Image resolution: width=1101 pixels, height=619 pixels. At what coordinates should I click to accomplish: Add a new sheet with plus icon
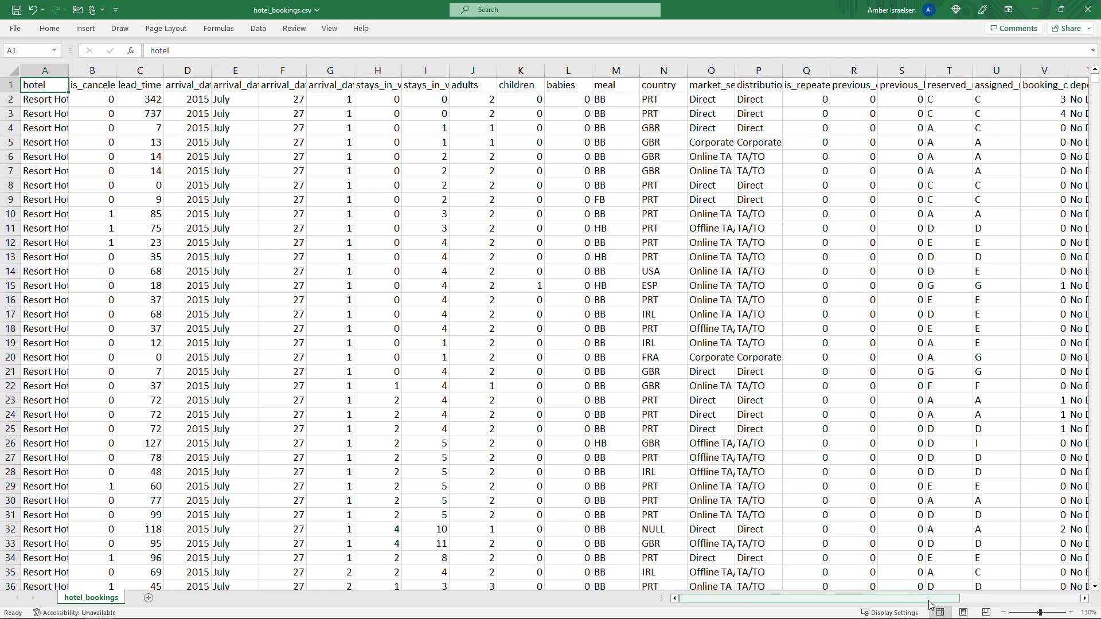point(149,598)
